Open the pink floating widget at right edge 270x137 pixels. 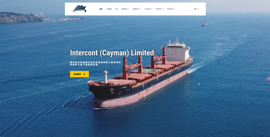pos(268,79)
